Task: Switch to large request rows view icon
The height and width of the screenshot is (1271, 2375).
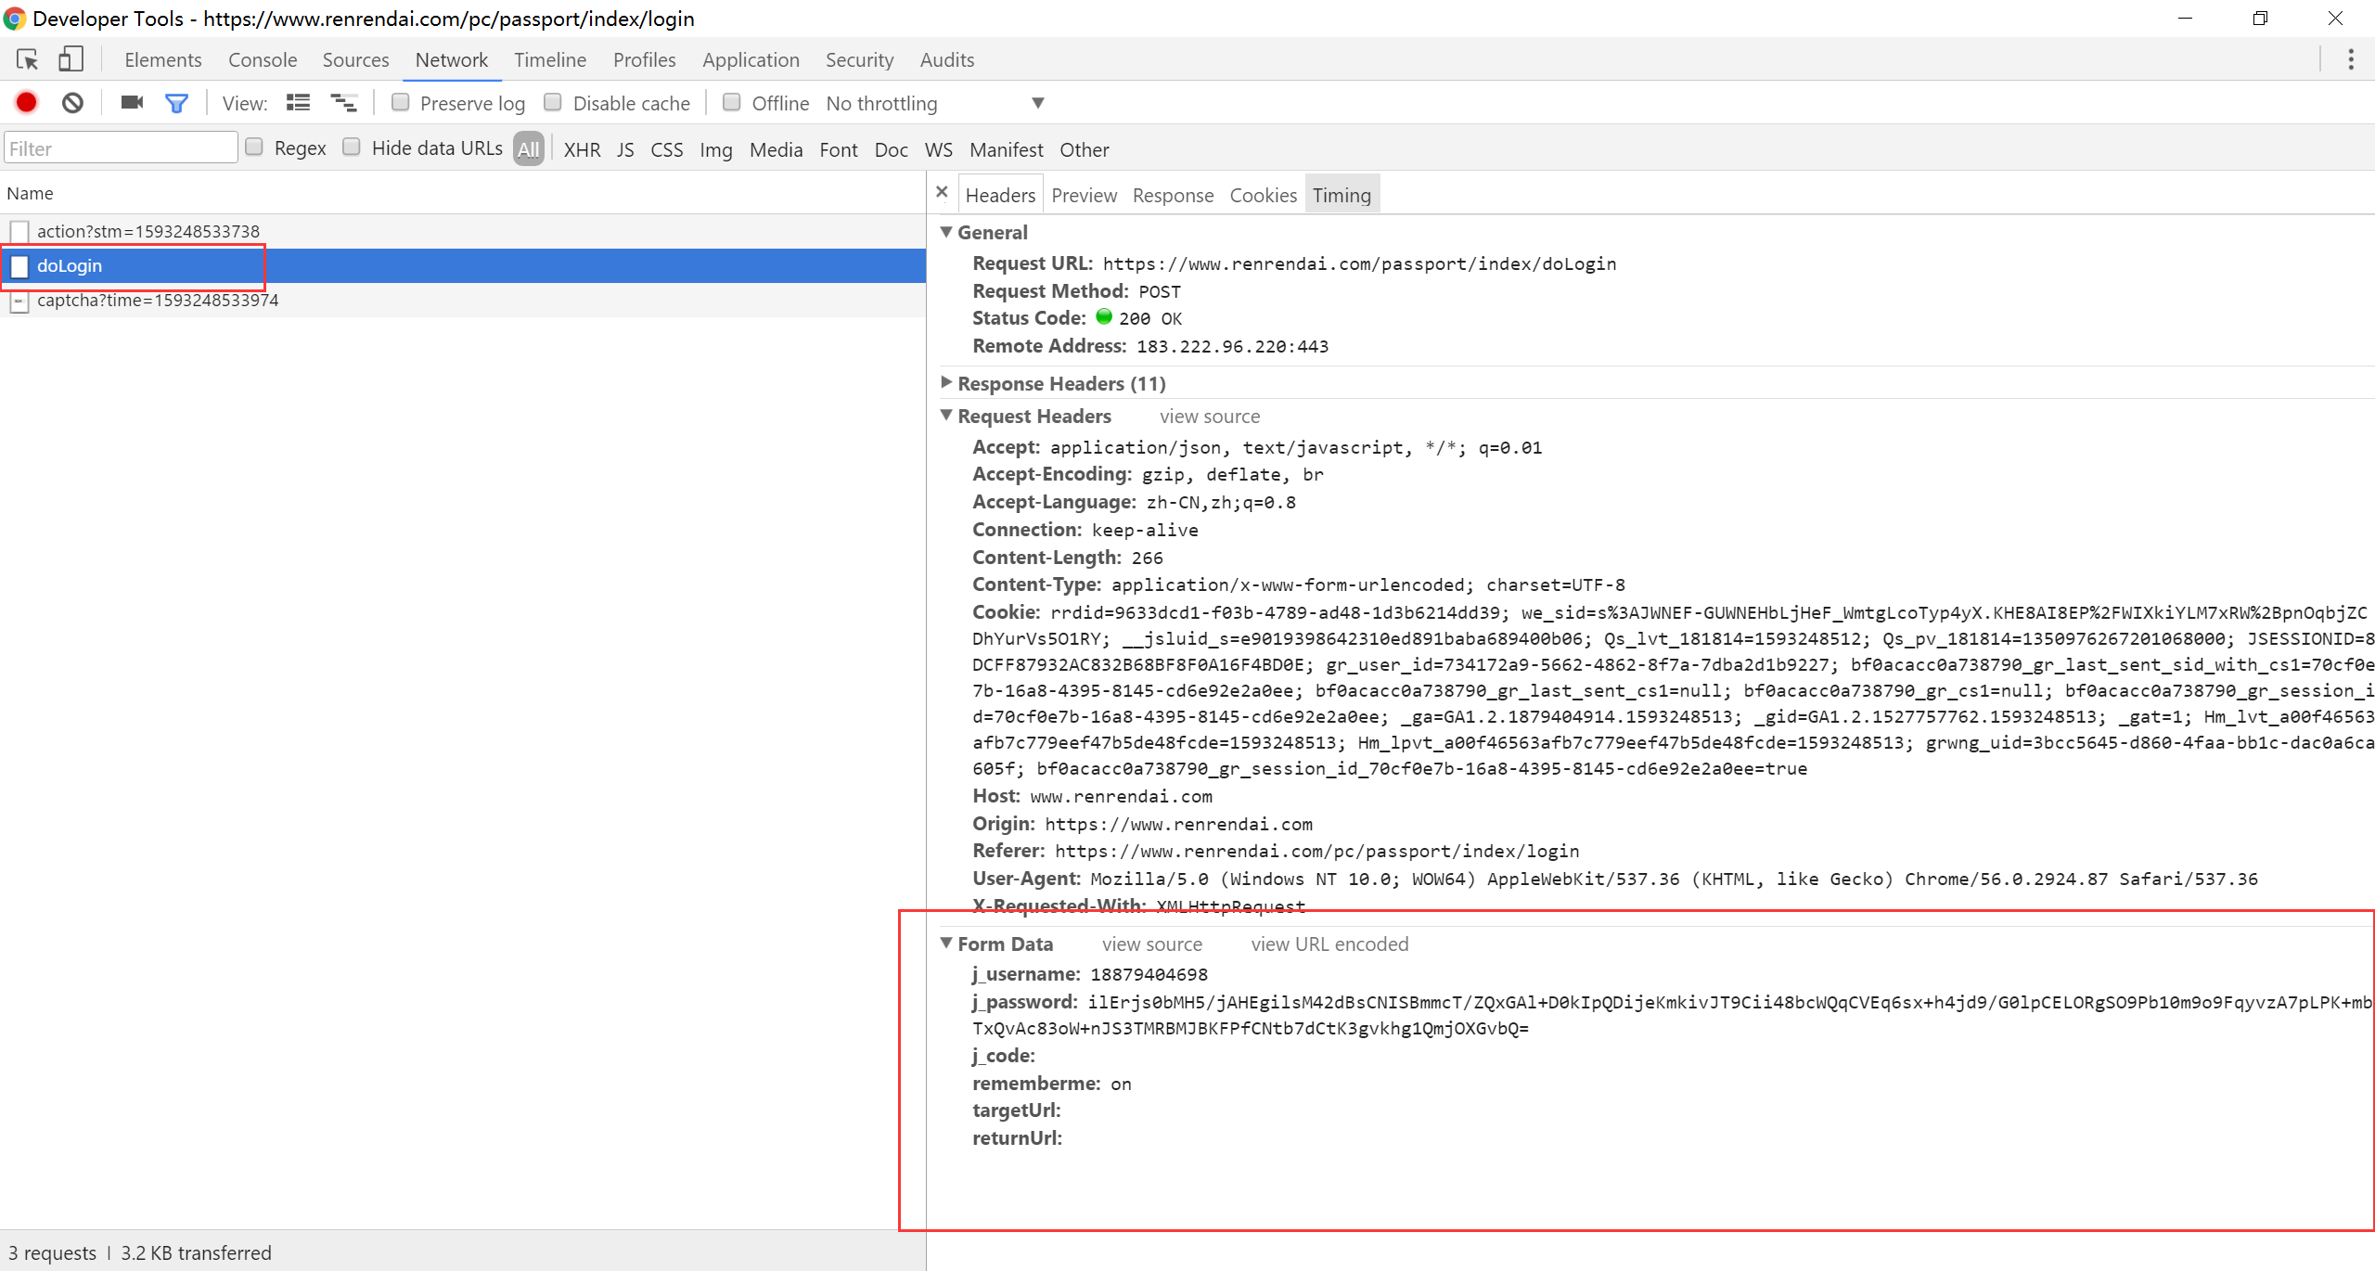Action: click(298, 103)
